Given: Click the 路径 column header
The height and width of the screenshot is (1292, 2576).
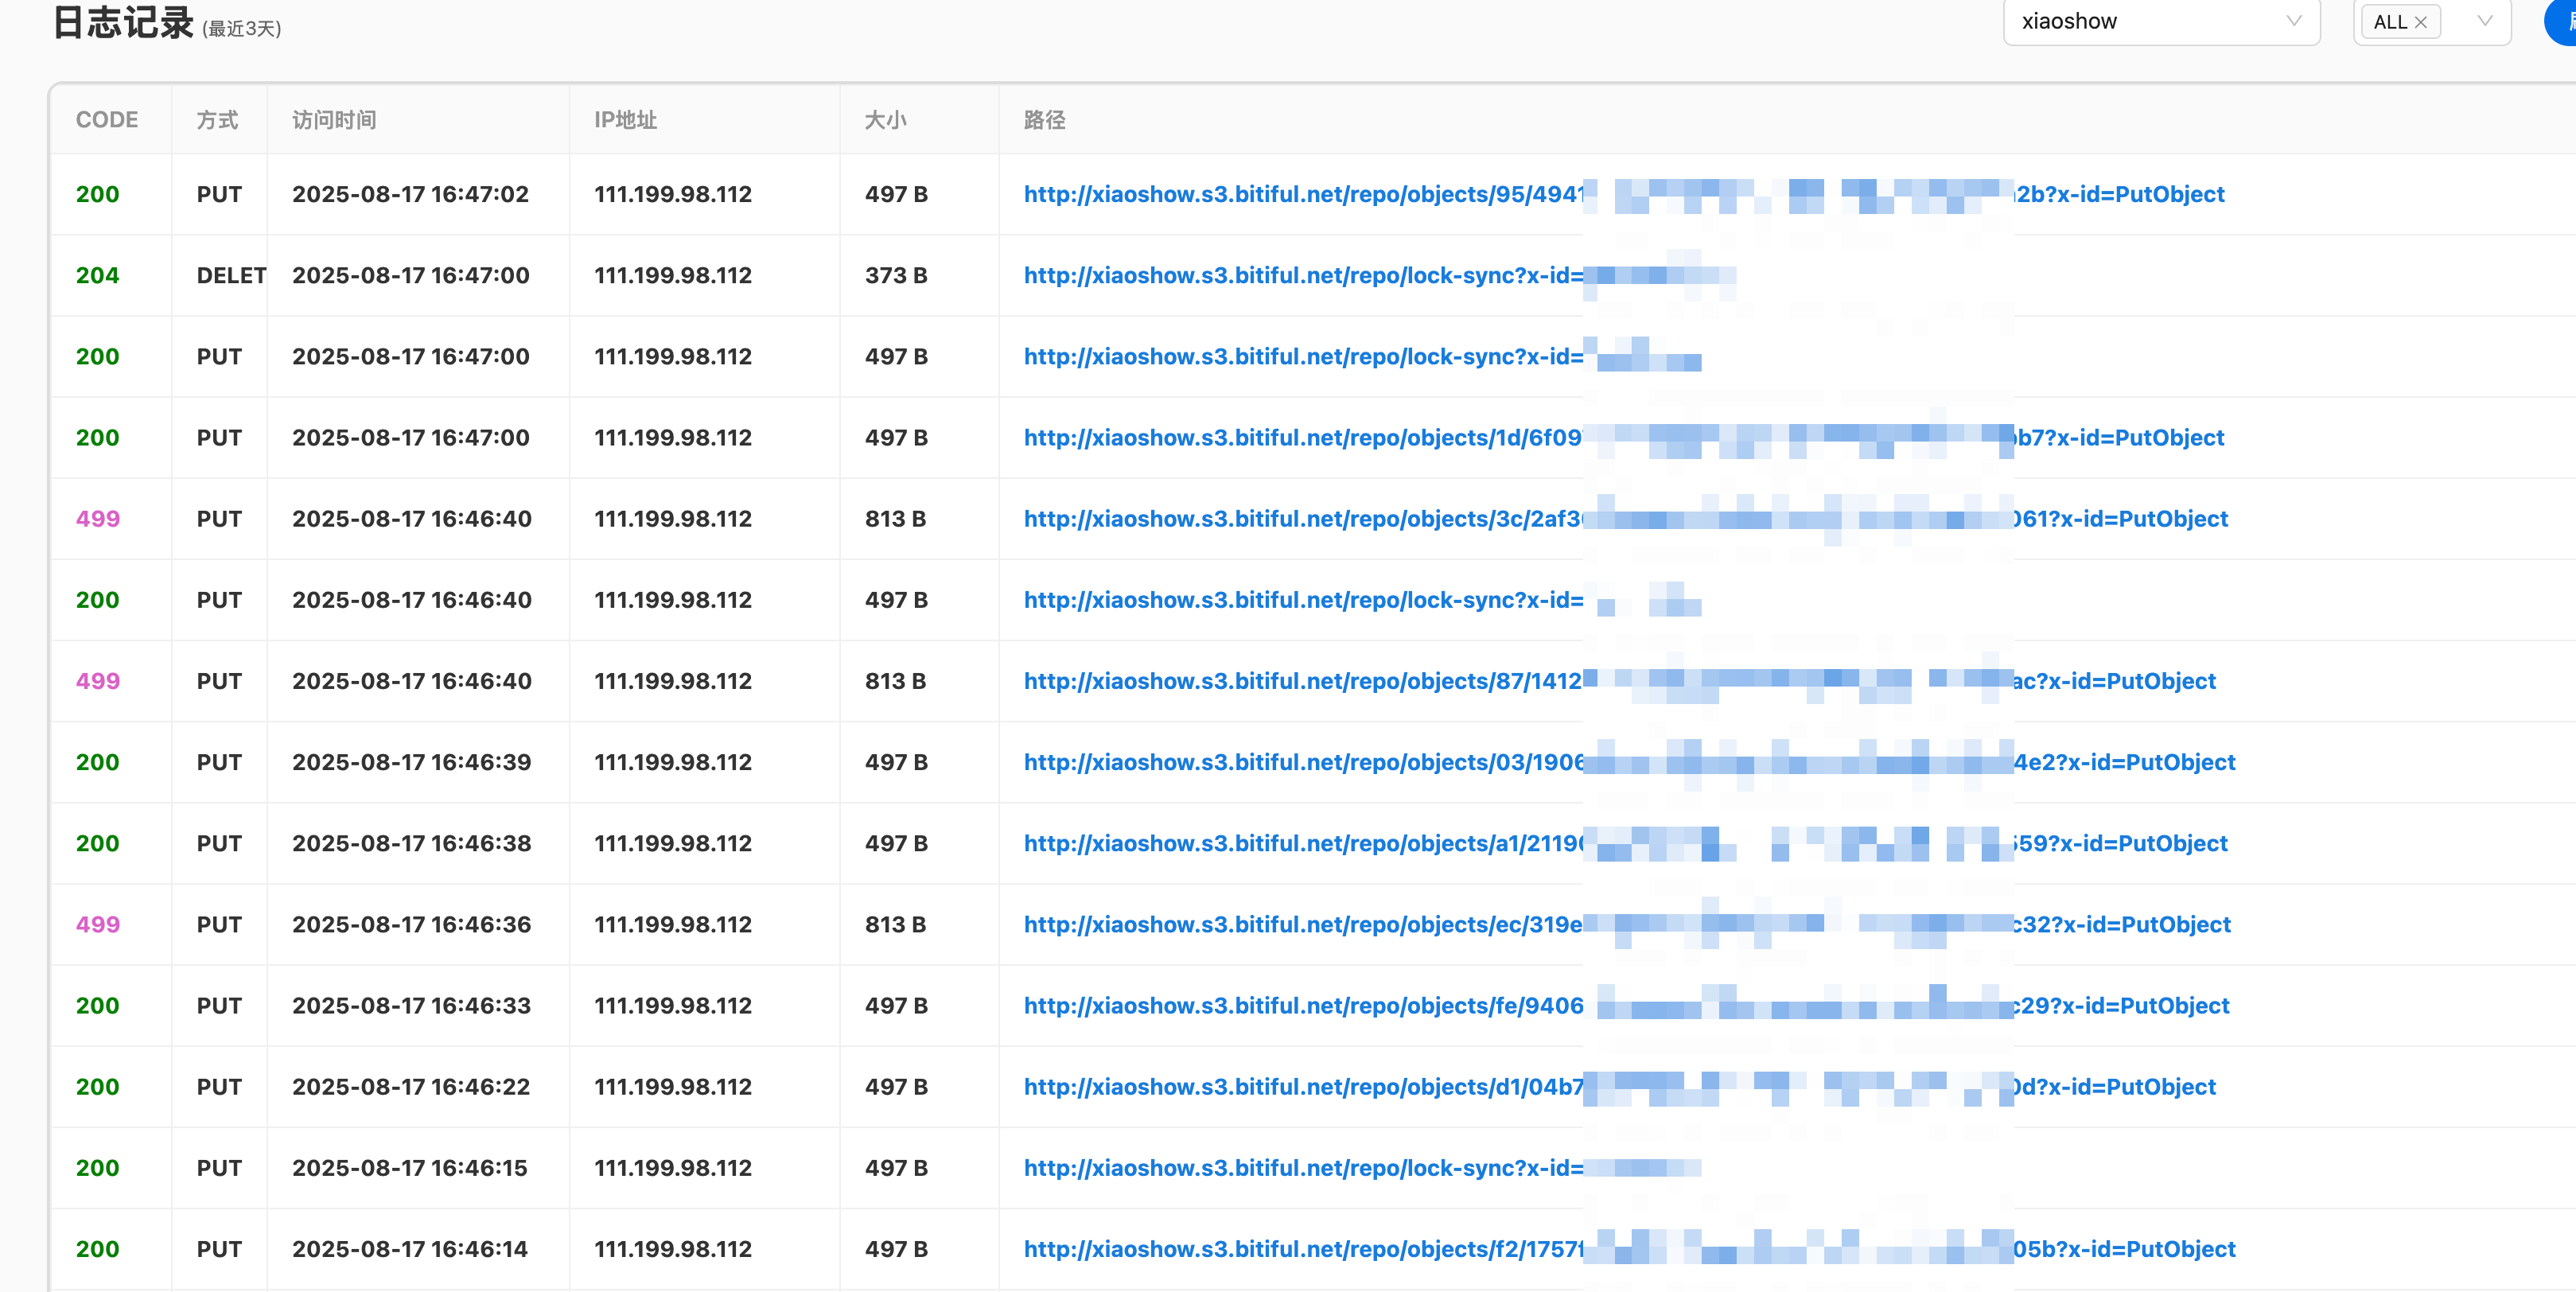Looking at the screenshot, I should pos(1044,120).
